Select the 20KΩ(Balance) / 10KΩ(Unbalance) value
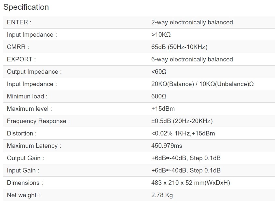This screenshot has height=204, width=275. (202, 84)
